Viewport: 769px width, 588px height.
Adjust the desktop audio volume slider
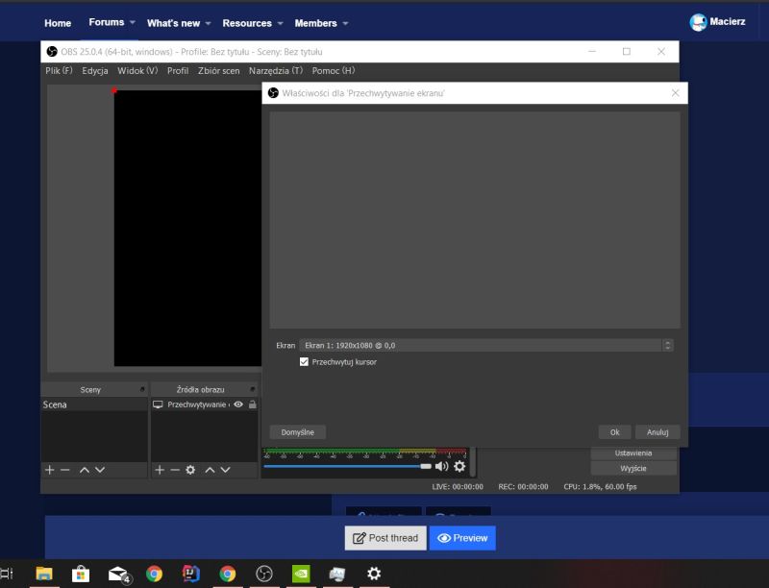tap(426, 466)
